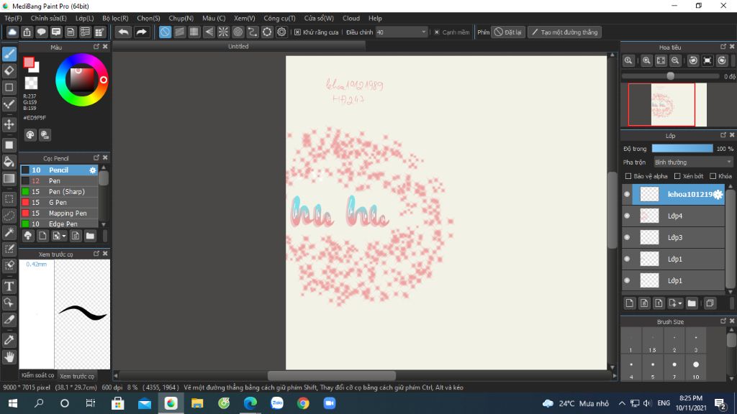This screenshot has width=737, height=414.
Task: Select Pen (Sharp) brush
Action: coord(59,191)
